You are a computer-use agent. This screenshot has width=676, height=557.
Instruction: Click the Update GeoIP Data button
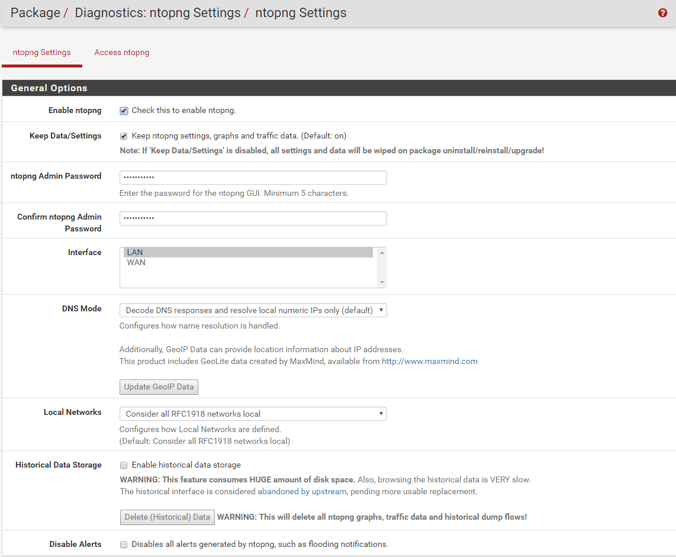(x=159, y=387)
